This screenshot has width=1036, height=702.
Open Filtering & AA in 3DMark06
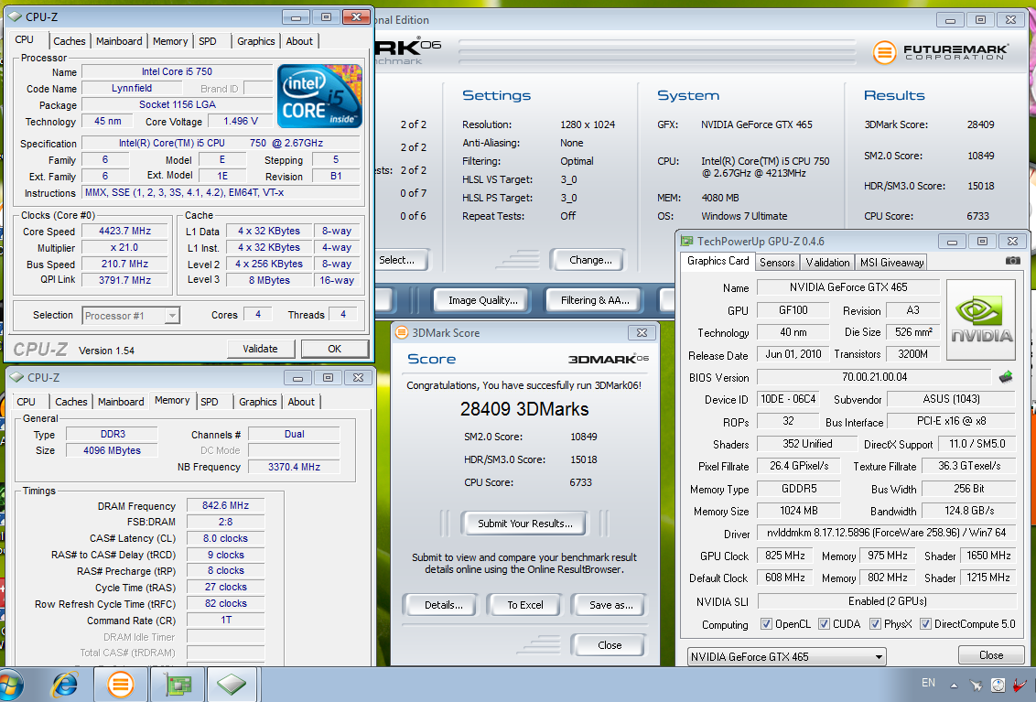tap(595, 300)
